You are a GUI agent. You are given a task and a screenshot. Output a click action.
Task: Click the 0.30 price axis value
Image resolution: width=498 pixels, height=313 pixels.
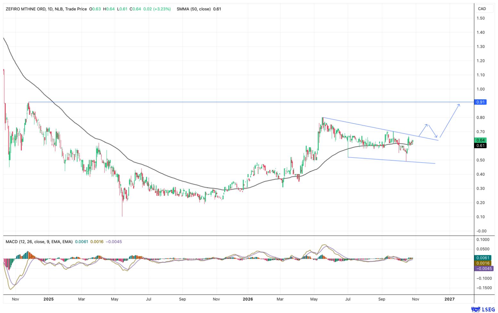tap(480, 188)
